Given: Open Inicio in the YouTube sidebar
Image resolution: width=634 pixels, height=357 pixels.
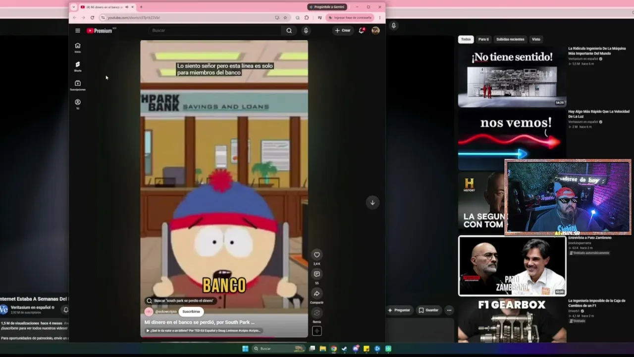Looking at the screenshot, I should pyautogui.click(x=78, y=48).
